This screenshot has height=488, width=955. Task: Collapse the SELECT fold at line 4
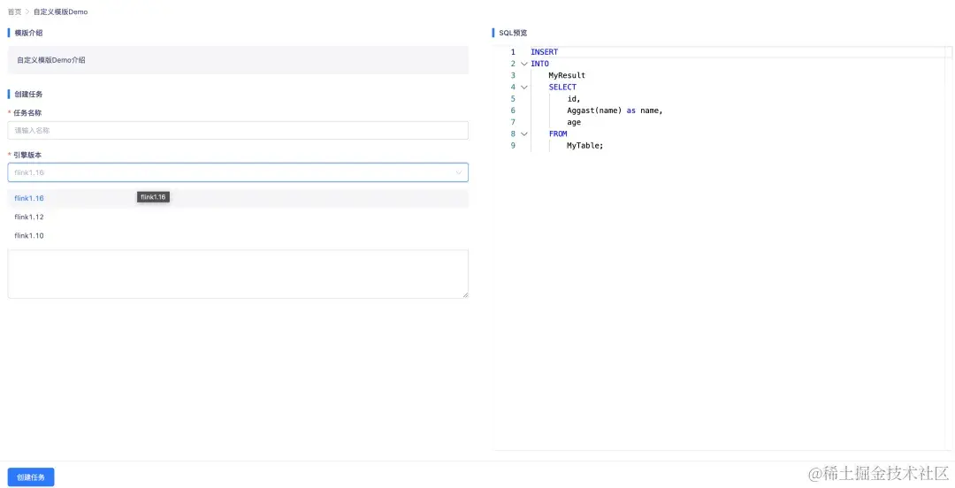pos(523,88)
